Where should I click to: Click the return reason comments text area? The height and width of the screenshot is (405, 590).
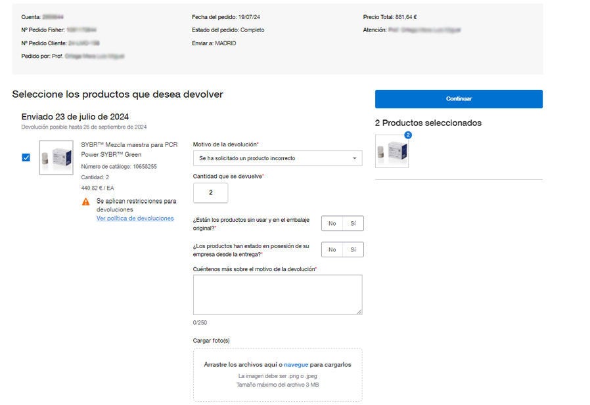click(277, 295)
